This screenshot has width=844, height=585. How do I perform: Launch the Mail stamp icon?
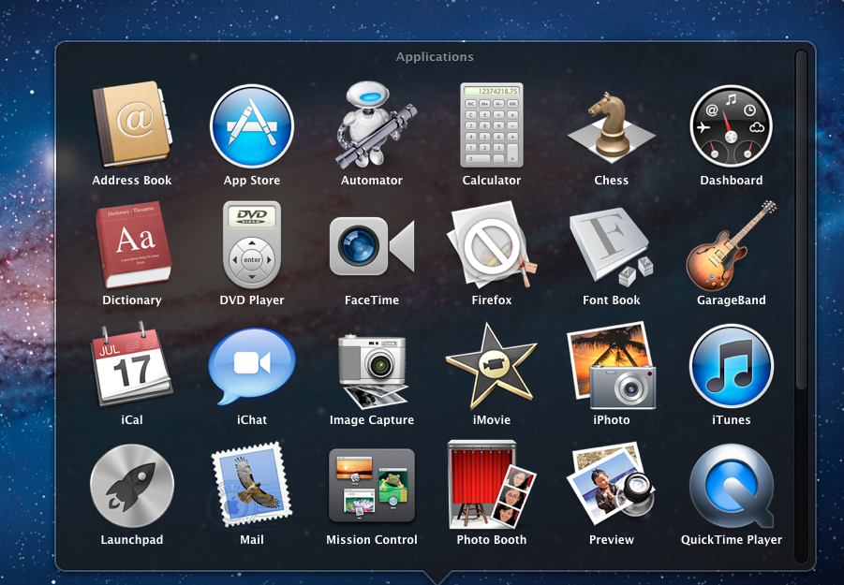[x=252, y=485]
